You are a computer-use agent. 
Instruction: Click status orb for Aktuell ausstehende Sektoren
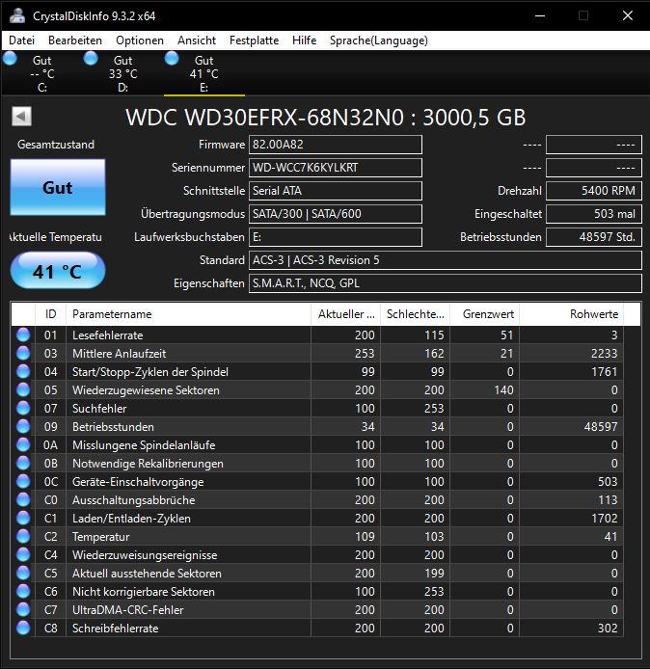coord(23,573)
